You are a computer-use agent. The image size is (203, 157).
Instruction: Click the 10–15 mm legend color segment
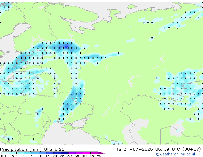pos(42,153)
